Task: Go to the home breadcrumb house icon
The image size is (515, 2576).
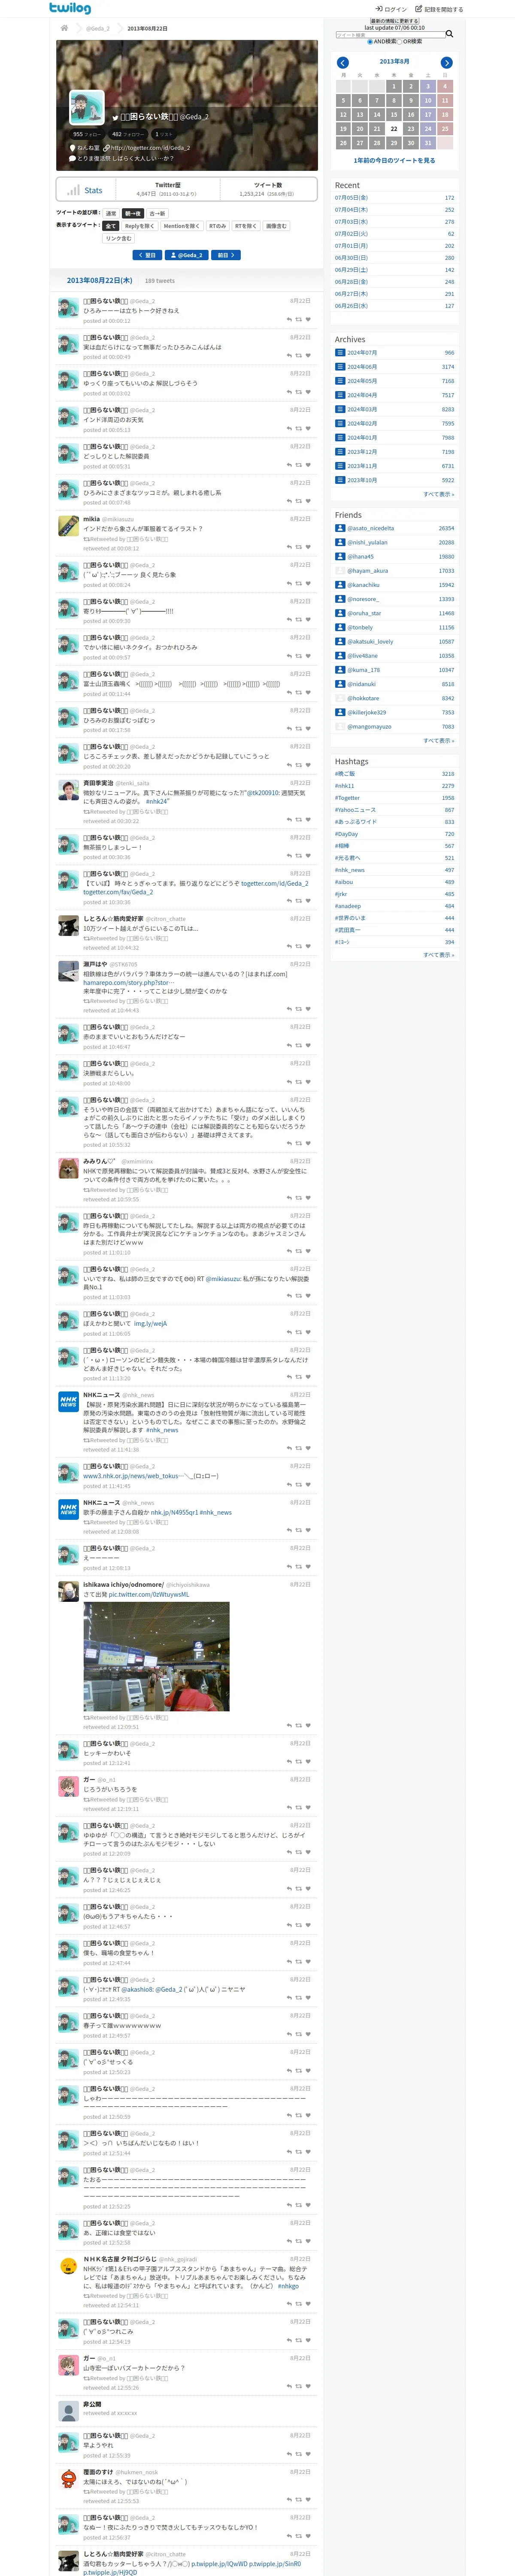Action: (64, 28)
